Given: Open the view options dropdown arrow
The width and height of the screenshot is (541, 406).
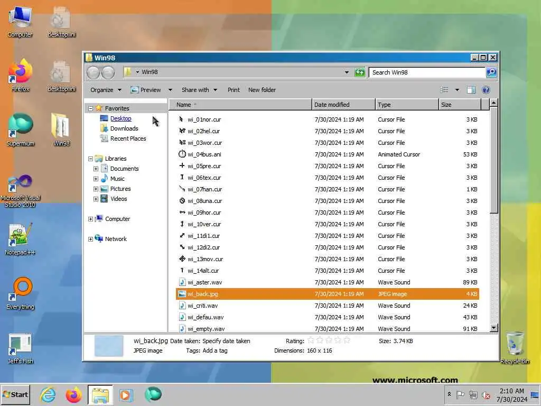Looking at the screenshot, I should tap(457, 90).
